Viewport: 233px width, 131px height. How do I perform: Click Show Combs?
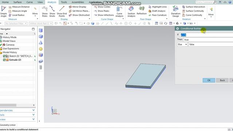(x=102, y=7)
